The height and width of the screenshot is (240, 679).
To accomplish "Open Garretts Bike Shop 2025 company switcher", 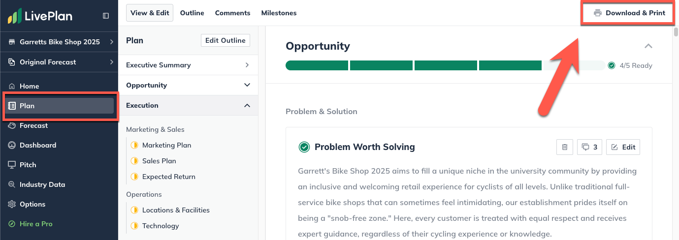I will [x=59, y=42].
